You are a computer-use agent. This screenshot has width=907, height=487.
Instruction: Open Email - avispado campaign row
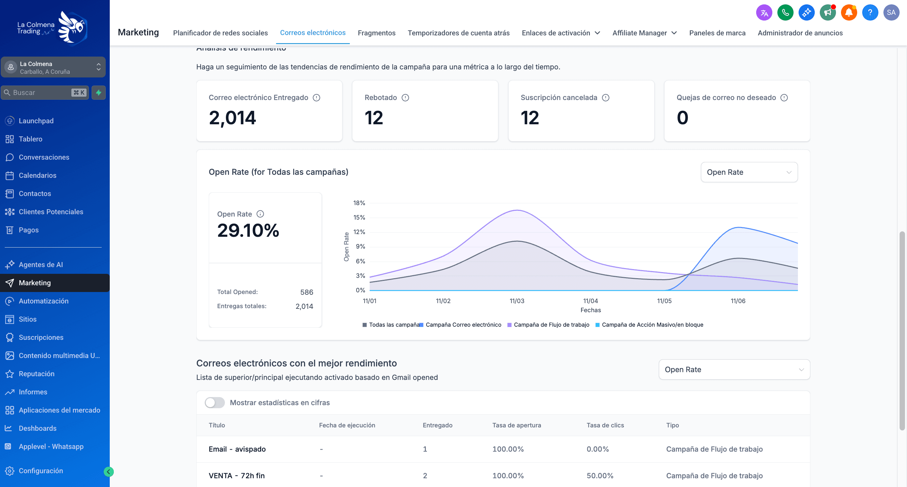237,449
